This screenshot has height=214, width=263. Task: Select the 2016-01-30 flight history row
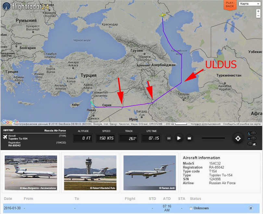click(x=131, y=208)
